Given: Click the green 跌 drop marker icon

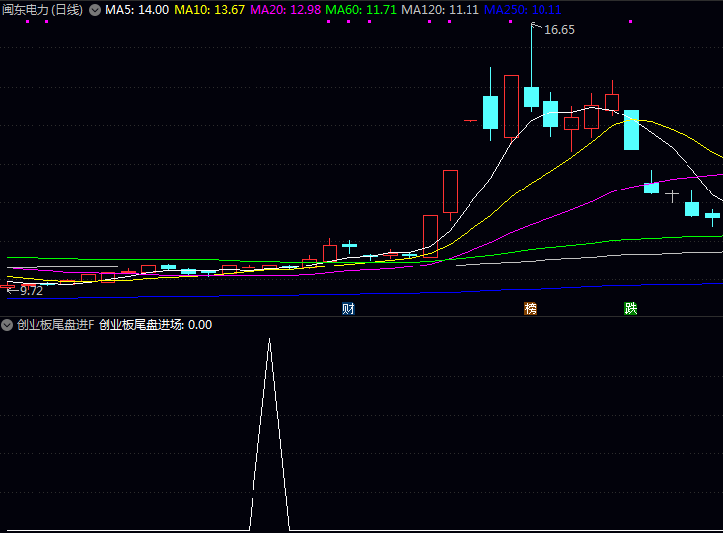Looking at the screenshot, I should pyautogui.click(x=630, y=308).
